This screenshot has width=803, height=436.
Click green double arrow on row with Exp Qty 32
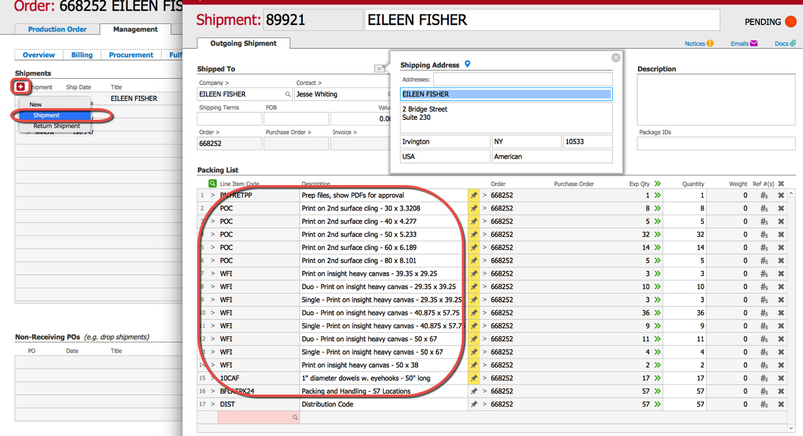coord(658,234)
